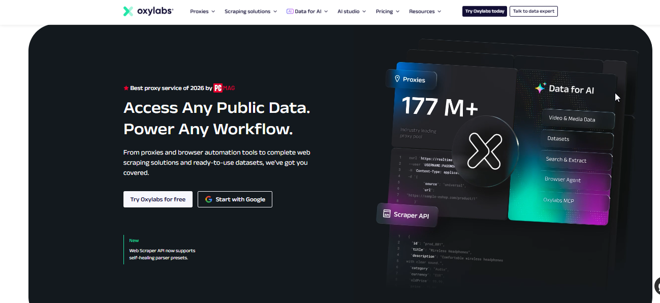Select the Browser Agent item
660x303 pixels.
click(x=575, y=180)
